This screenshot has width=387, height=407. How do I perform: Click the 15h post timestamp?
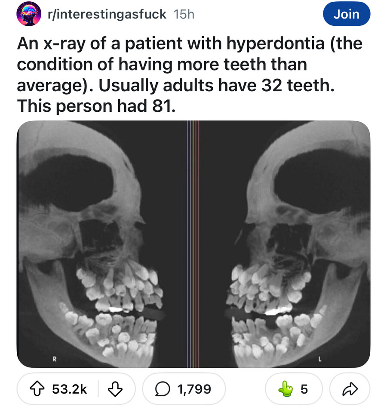184,14
